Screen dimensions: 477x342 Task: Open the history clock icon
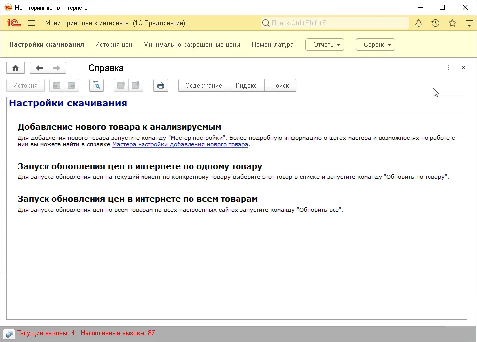(435, 23)
